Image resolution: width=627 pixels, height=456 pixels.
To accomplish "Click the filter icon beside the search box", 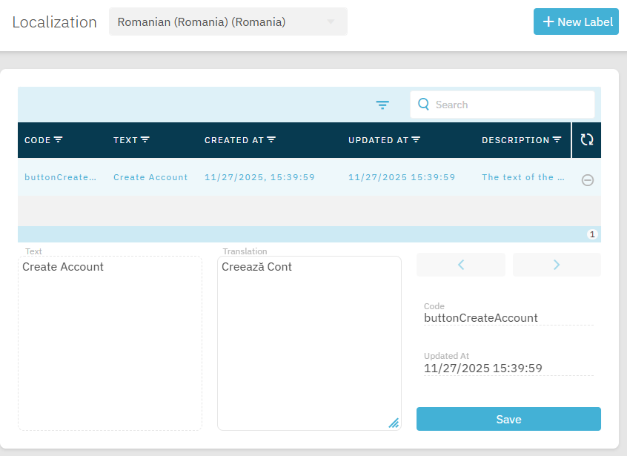I will coord(382,105).
